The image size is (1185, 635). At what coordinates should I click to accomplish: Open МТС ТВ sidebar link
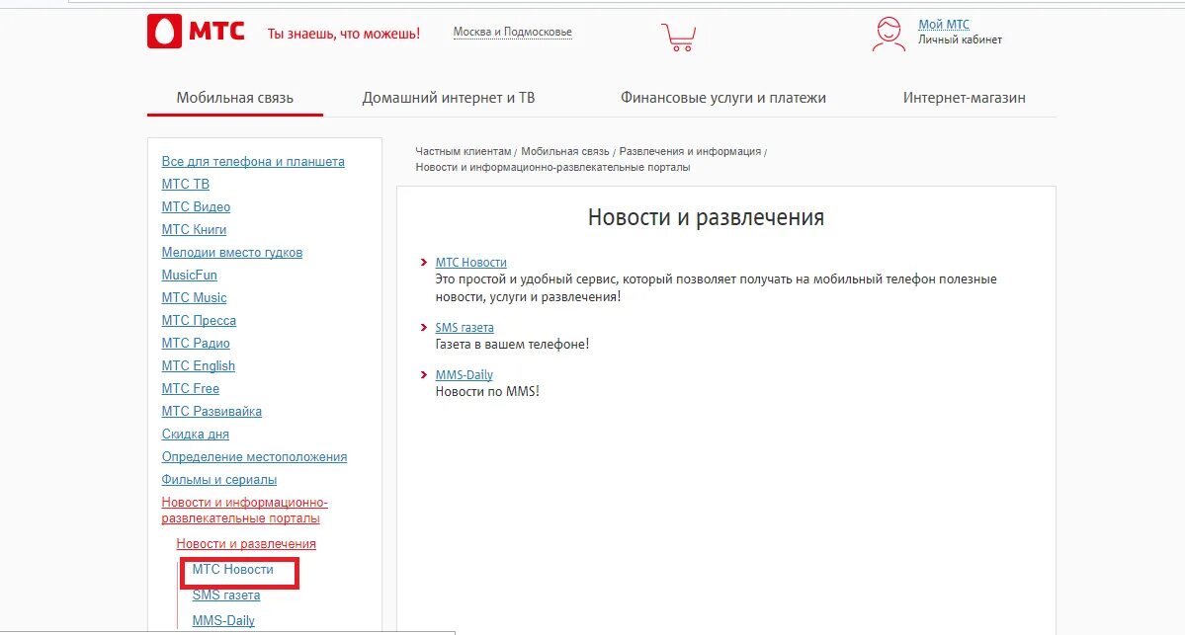(x=185, y=185)
